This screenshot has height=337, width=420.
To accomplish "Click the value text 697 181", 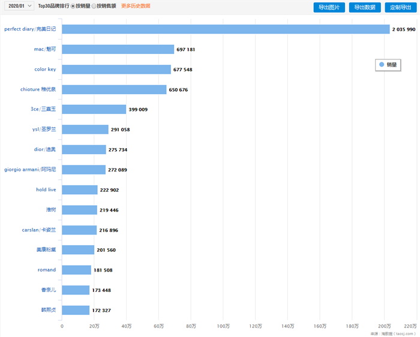I will click(185, 50).
